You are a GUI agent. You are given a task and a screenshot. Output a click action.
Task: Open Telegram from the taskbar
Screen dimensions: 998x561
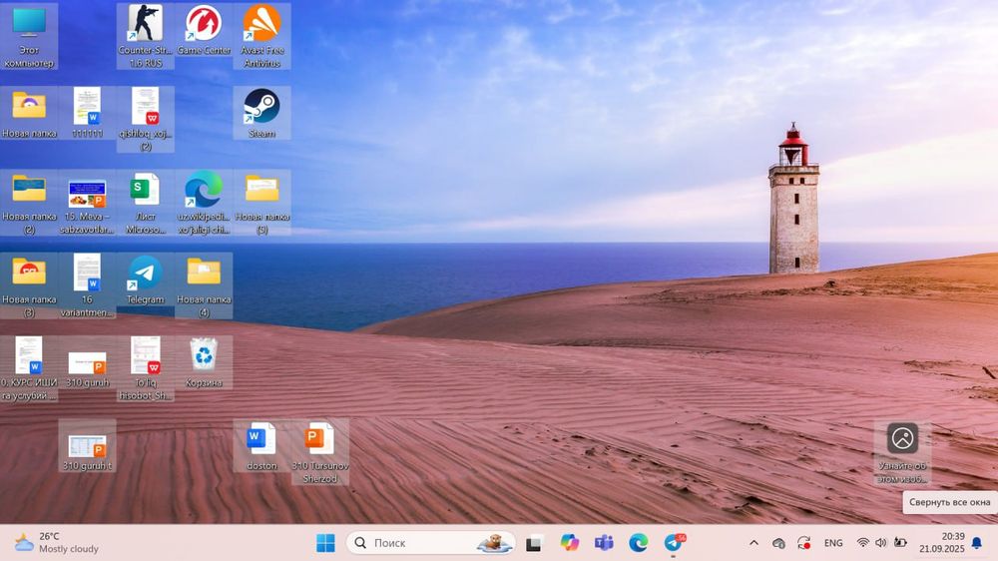click(674, 543)
